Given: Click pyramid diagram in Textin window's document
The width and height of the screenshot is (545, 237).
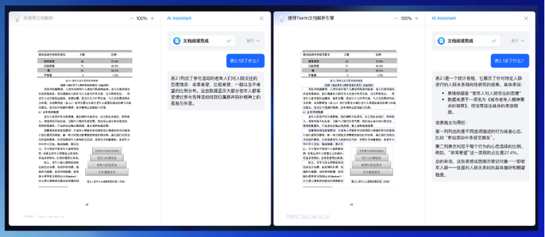Looking at the screenshot, I should coord(372,161).
